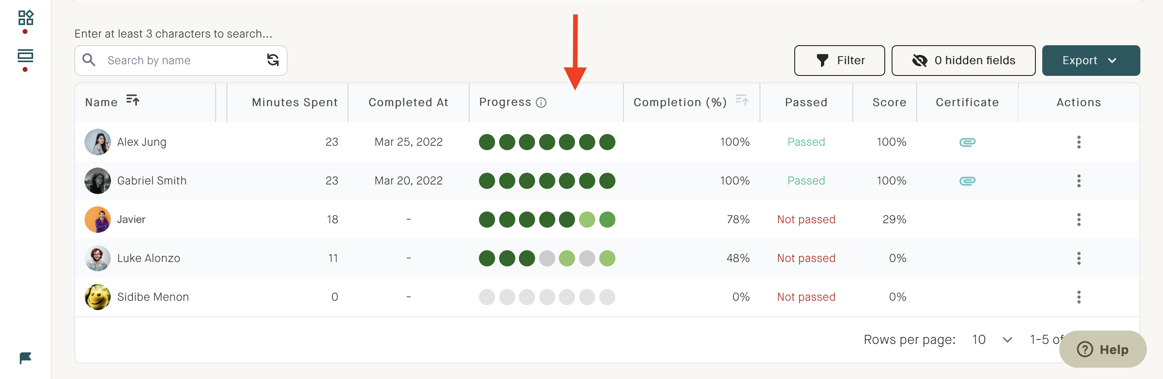Screen dimensions: 1163x379
Task: Open the dashboard widgets sidebar icon
Action: (26, 18)
